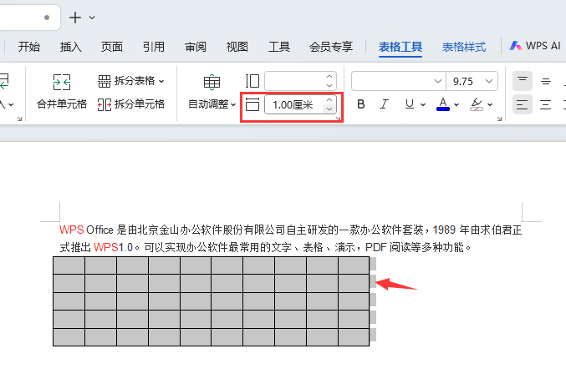
Task: Select the middle vertical alignment button
Action: pos(546,81)
